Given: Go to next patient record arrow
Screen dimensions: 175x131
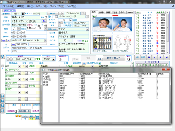Looking at the screenshot, I should click(x=161, y=57).
